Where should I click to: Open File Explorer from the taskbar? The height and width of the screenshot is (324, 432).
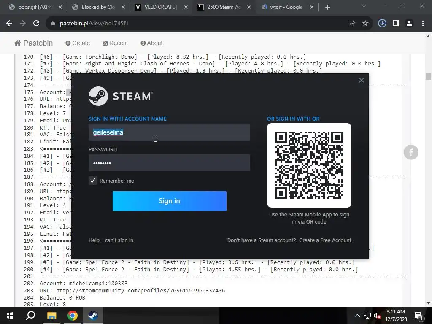pos(51,316)
